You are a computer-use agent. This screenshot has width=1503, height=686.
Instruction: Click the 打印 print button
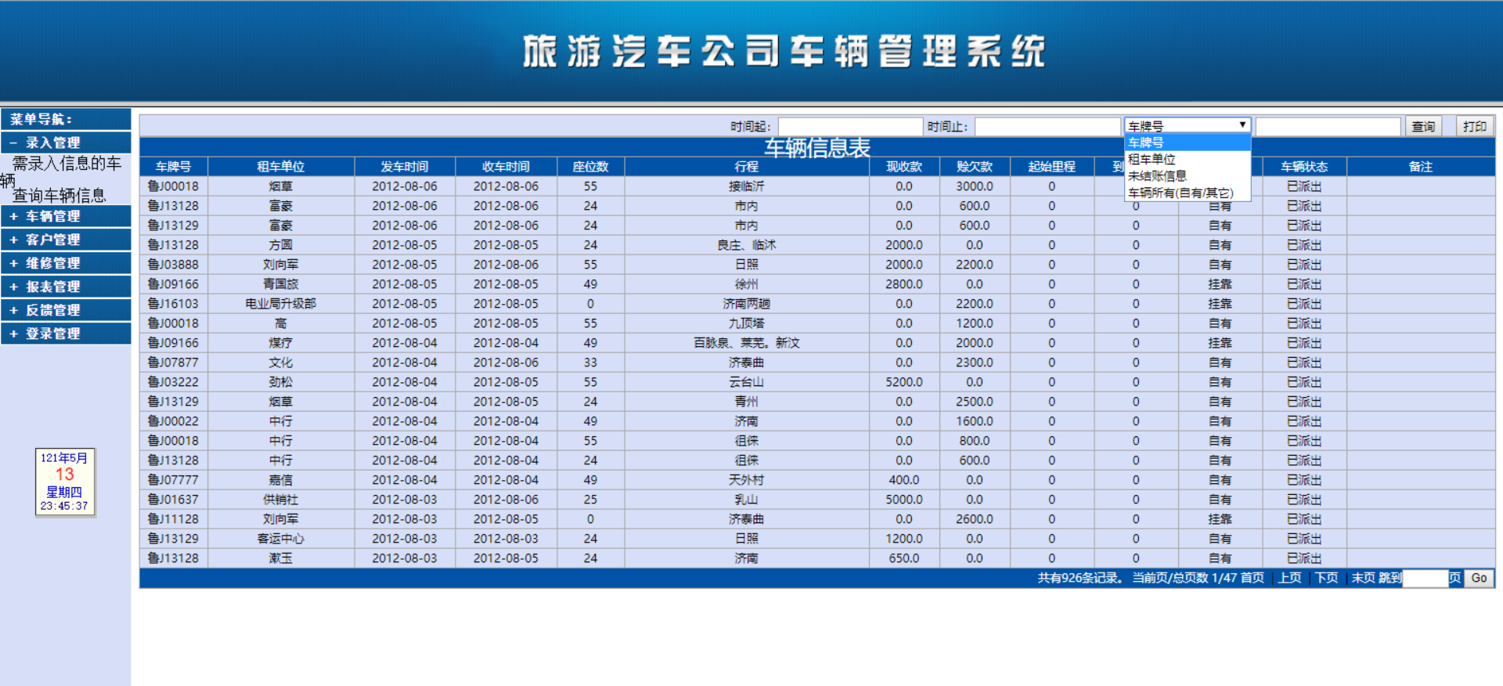point(1475,126)
